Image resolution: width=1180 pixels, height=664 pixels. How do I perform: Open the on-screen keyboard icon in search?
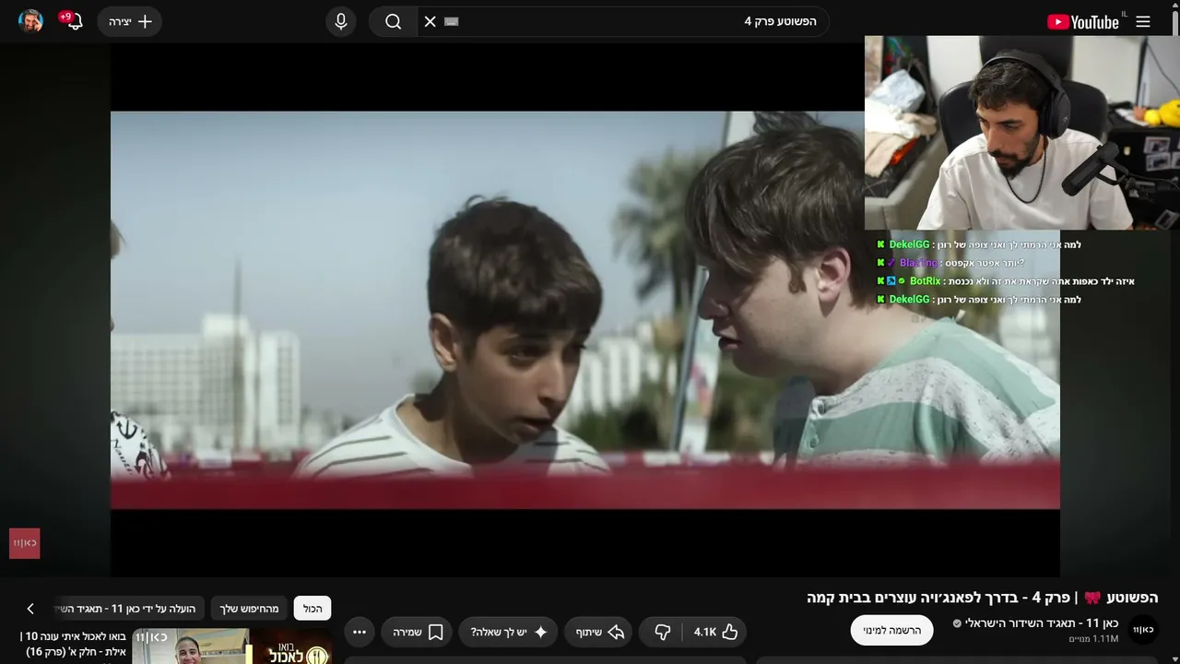click(452, 21)
